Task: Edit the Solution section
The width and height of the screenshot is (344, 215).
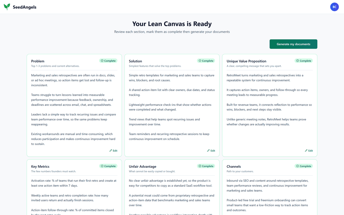Action: click(x=211, y=150)
